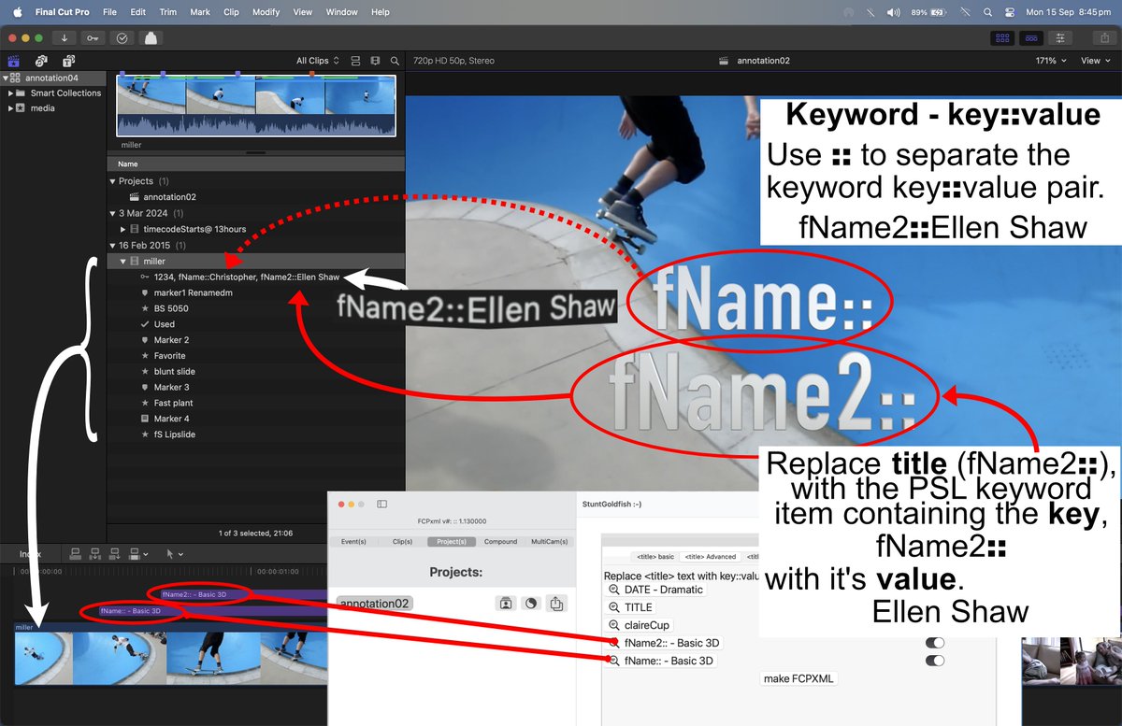Screen dimensions: 1122x726
Task: Select Fast plant row
Action: pos(256,403)
